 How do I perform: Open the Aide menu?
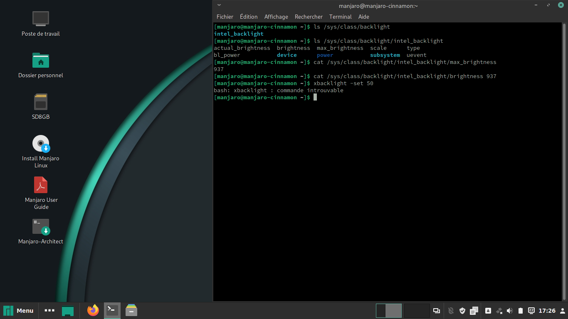pos(364,17)
